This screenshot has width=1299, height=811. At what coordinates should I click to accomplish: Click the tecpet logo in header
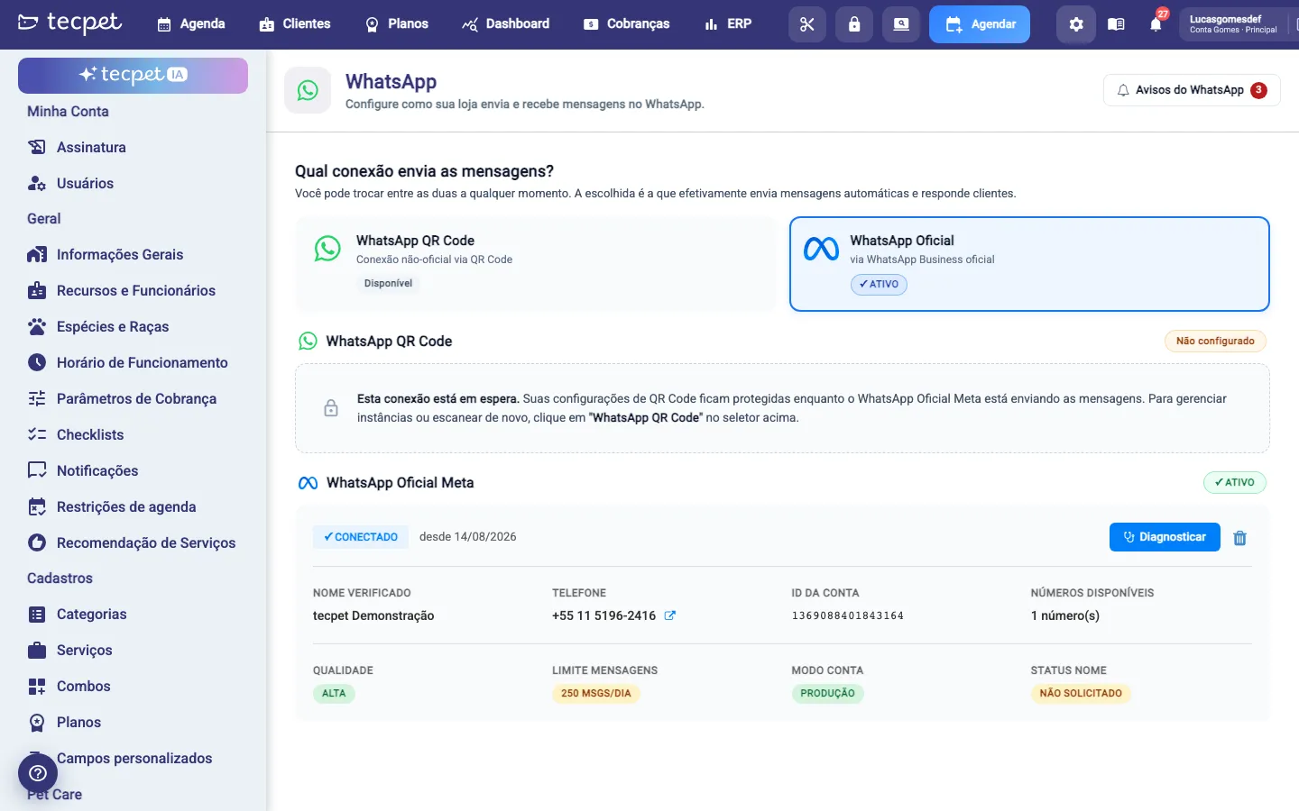(x=69, y=23)
